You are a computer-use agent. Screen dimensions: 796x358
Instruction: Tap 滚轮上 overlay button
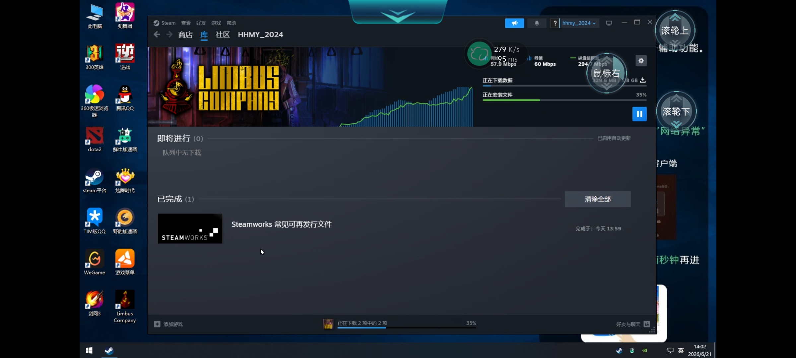(675, 30)
